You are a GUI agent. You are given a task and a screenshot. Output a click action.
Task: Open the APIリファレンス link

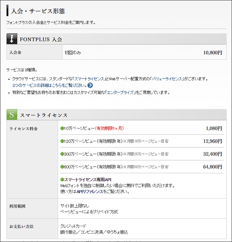[x=90, y=191]
